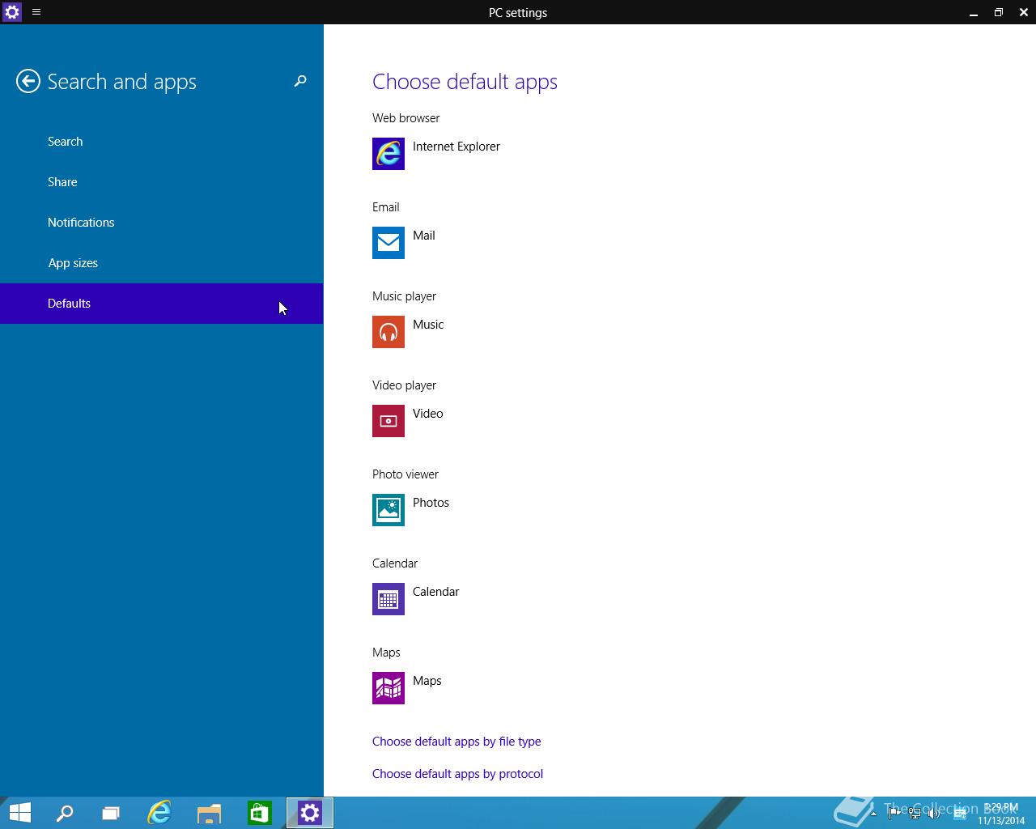Show hidden tray icons arrow
Viewport: 1036px width, 829px height.
click(873, 814)
